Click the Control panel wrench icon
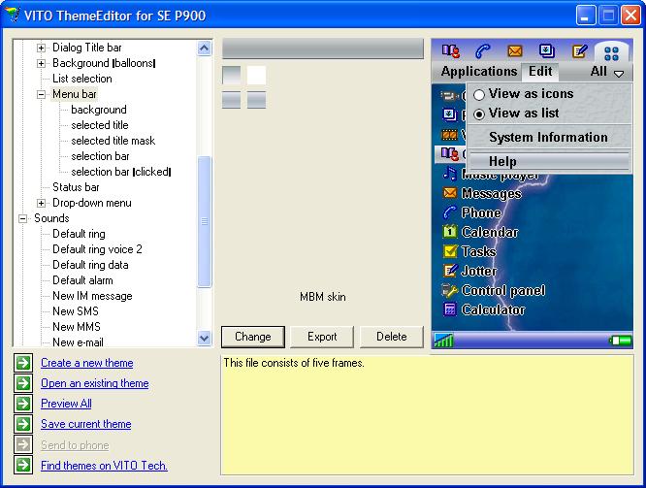The image size is (646, 488). point(449,291)
